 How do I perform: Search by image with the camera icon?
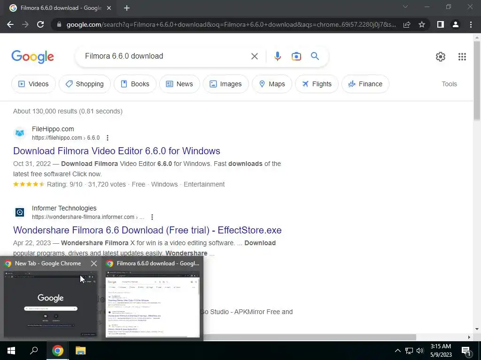click(296, 56)
